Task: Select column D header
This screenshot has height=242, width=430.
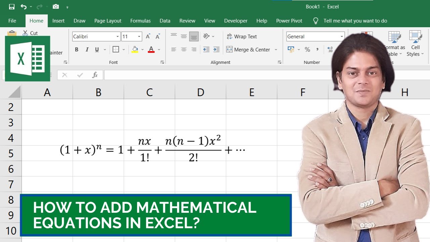Action: point(201,92)
